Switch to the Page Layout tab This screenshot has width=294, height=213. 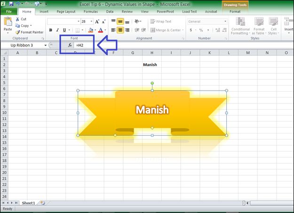[66, 12]
